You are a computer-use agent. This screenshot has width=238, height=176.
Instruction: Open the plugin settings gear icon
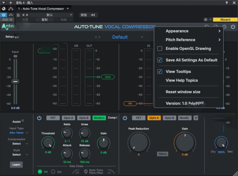(x=224, y=27)
